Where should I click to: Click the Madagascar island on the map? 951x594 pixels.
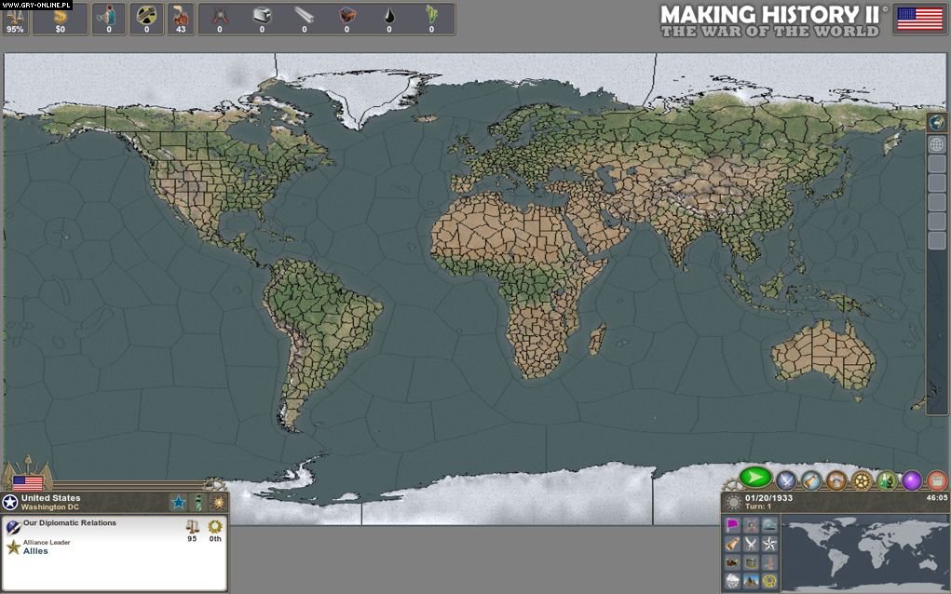(x=597, y=339)
